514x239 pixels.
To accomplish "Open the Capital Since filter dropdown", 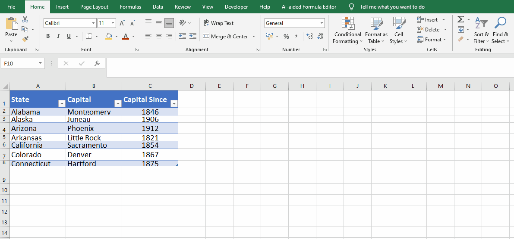I will [x=174, y=103].
